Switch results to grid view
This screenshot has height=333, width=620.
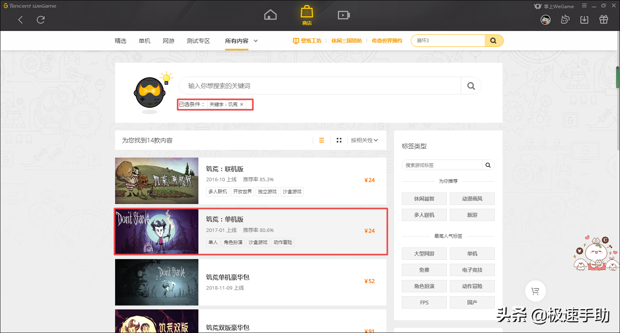coord(339,140)
